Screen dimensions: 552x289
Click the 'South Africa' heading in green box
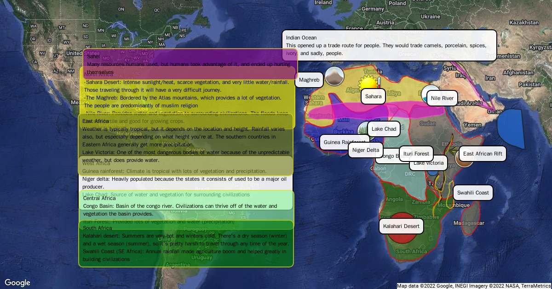[98, 228]
